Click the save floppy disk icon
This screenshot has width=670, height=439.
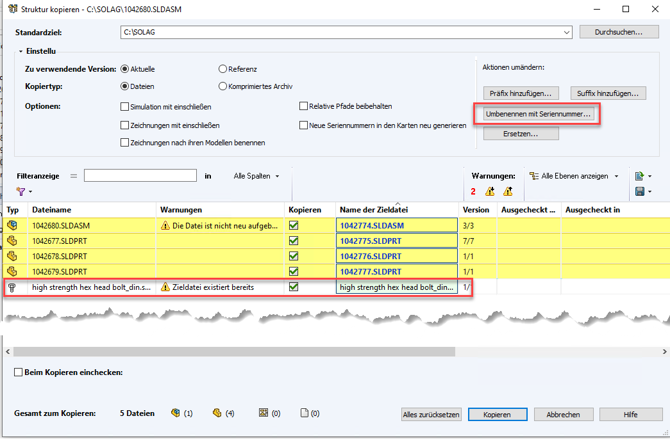click(639, 191)
